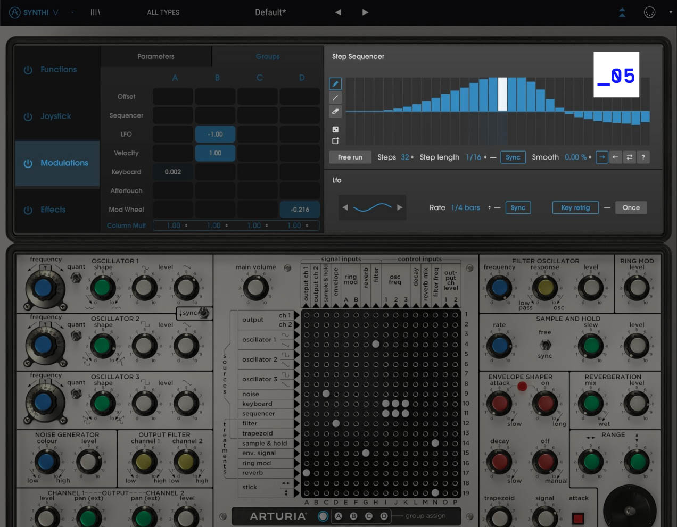Click the Arturia logo in the top bar
The image size is (677, 527).
click(15, 12)
